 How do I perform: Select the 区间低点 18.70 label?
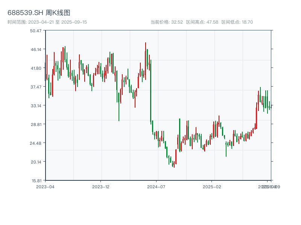(x=237, y=22)
